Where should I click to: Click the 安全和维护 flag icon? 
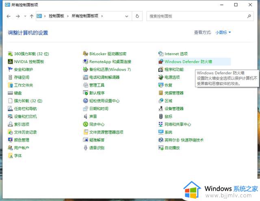pyautogui.click(x=10, y=69)
